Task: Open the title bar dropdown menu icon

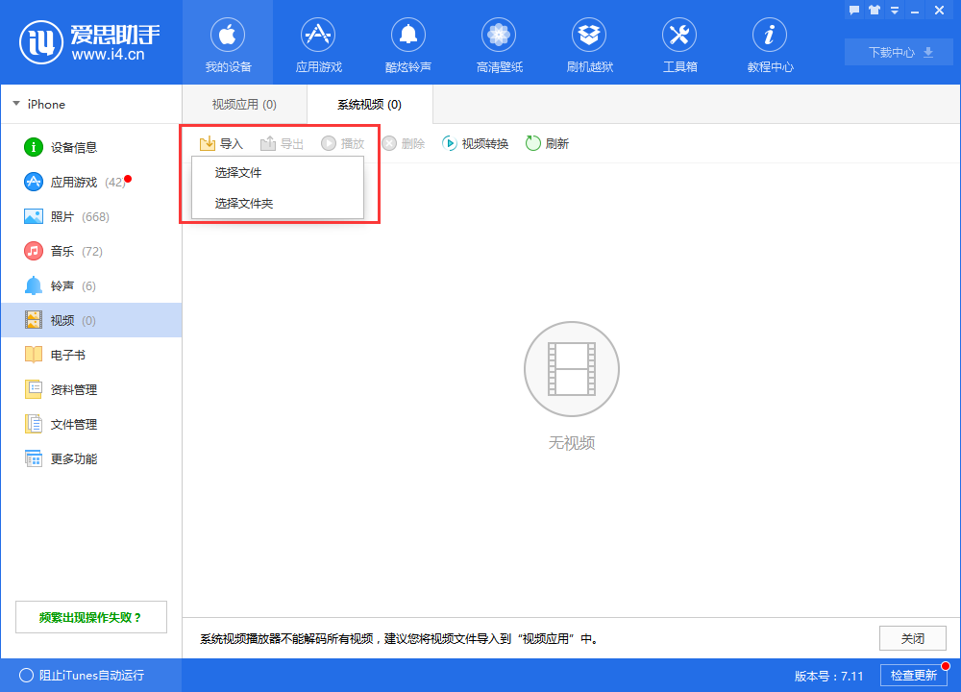Action: (895, 11)
